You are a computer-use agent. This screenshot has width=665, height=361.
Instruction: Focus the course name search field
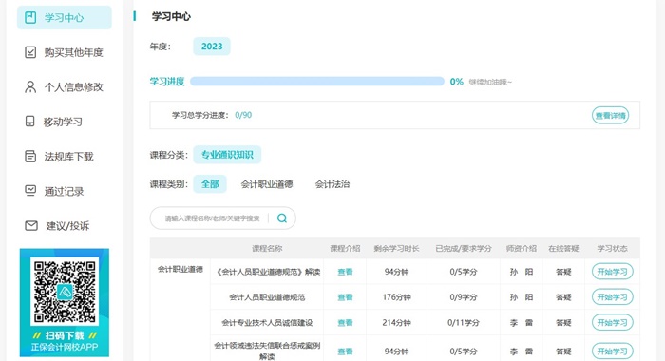[x=212, y=218]
